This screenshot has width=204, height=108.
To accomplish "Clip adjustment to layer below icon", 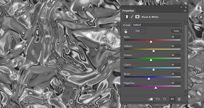I will click(151, 99).
